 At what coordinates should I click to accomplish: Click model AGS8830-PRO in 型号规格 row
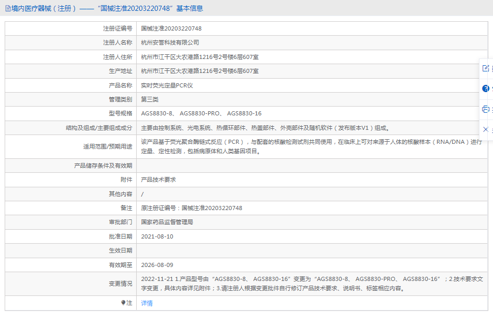[x=200, y=113]
